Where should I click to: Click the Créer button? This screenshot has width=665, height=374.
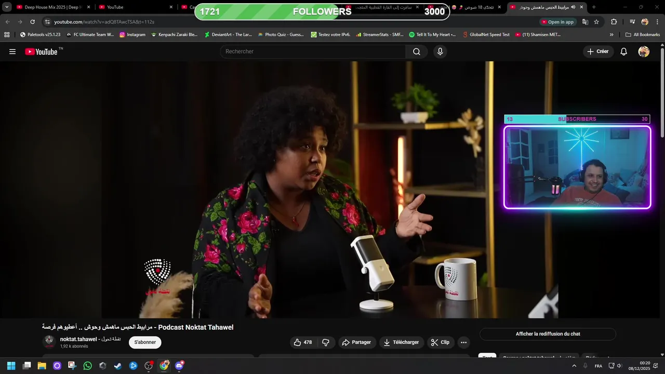pyautogui.click(x=597, y=51)
